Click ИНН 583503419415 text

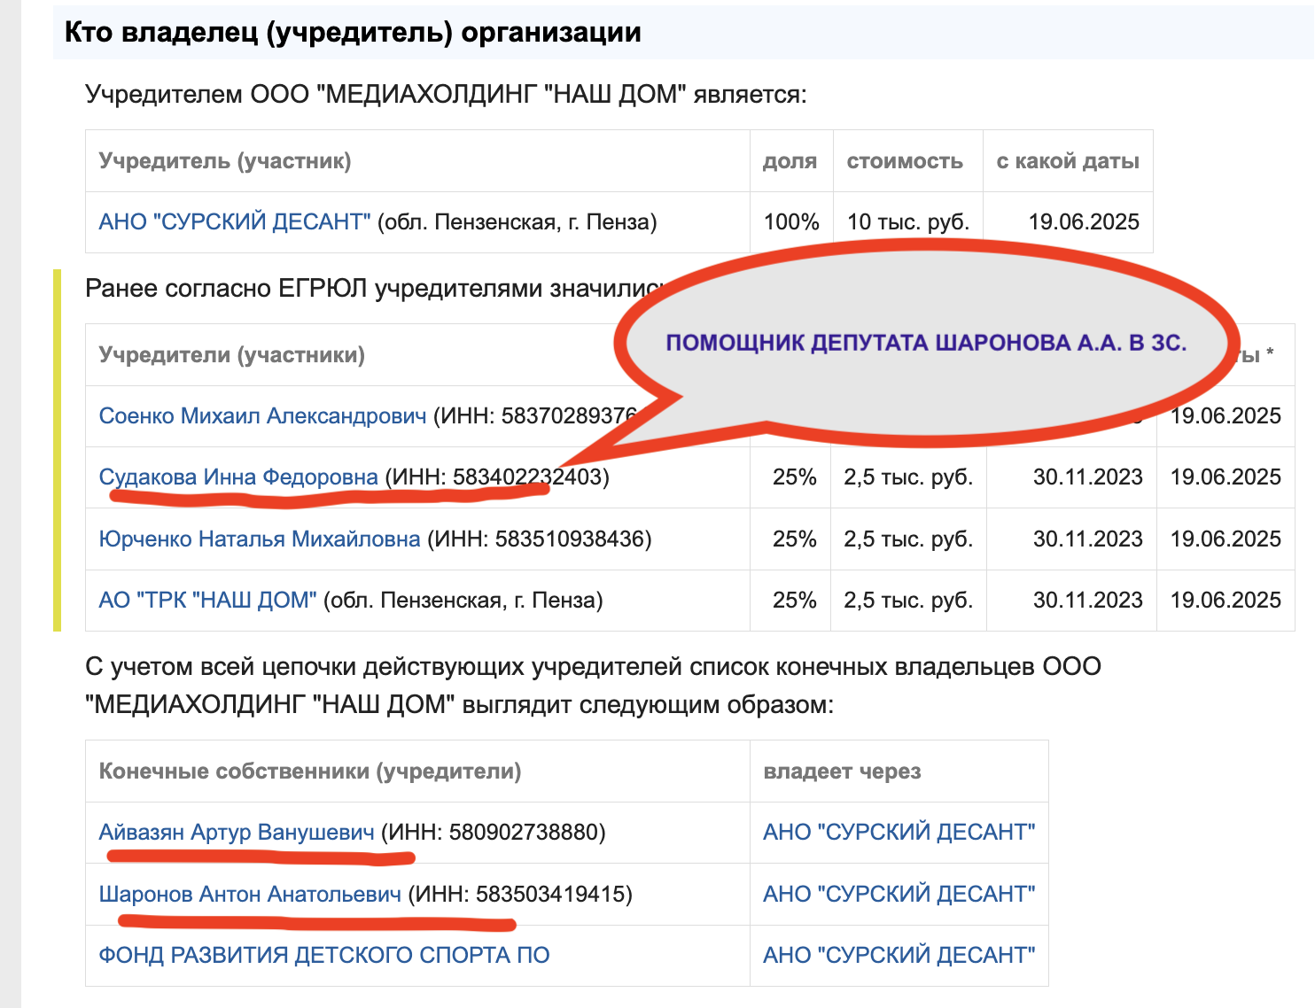tap(520, 894)
